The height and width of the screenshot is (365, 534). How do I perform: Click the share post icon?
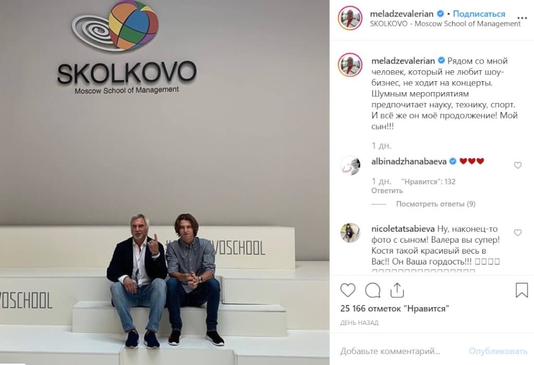[397, 290]
